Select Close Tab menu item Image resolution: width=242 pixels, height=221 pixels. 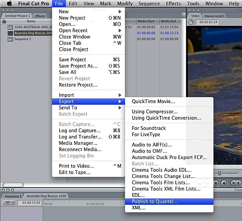point(89,43)
